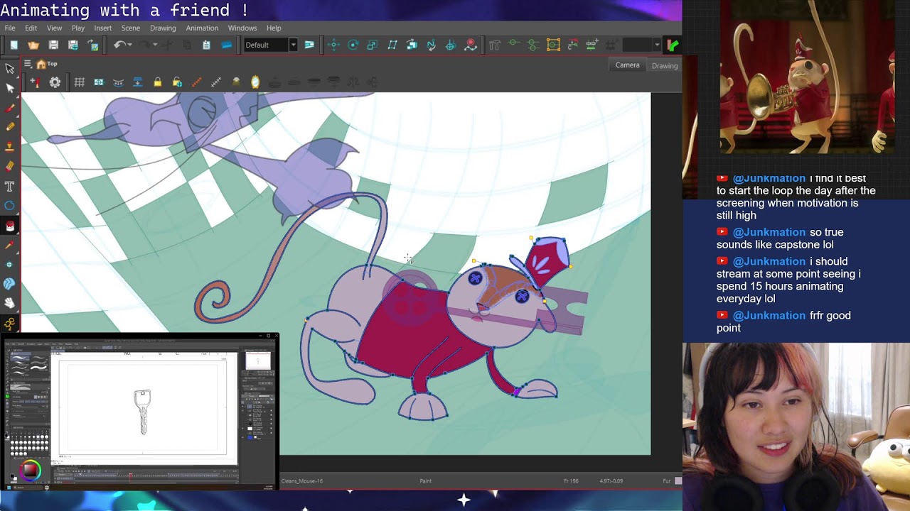Screen dimensions: 910x511
Task: Click the yellow Show Selected Deformers icon
Action: (553, 45)
